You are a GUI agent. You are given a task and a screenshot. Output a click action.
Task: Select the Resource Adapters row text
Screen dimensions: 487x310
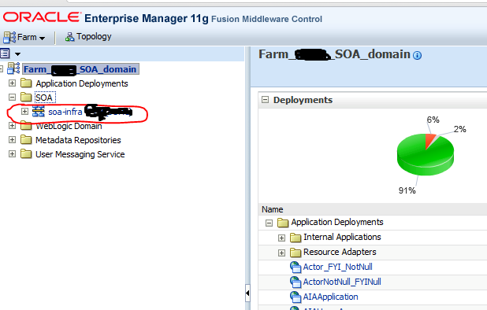[x=340, y=252]
